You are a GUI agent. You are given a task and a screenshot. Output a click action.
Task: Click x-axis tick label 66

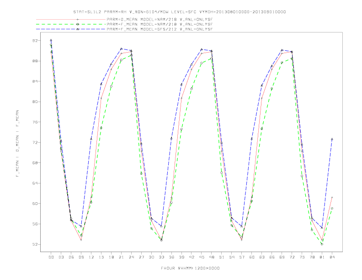pos(272,257)
